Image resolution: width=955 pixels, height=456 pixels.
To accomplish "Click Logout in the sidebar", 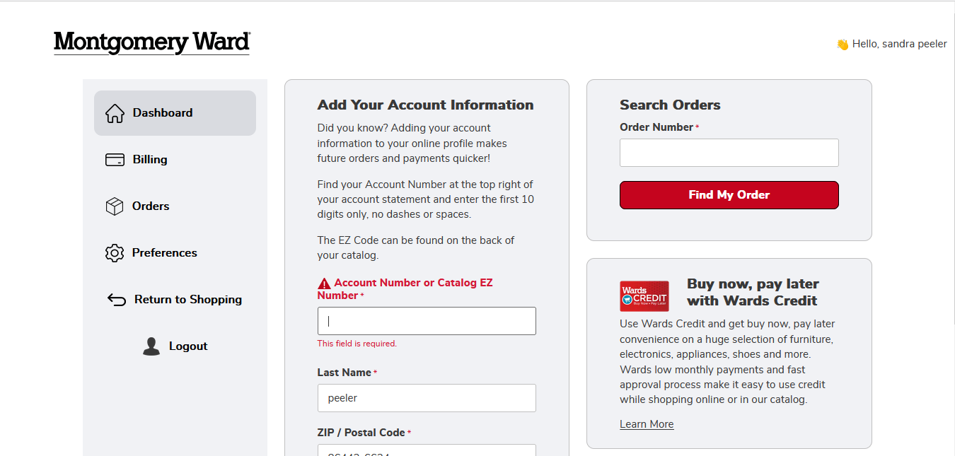I will [x=188, y=345].
